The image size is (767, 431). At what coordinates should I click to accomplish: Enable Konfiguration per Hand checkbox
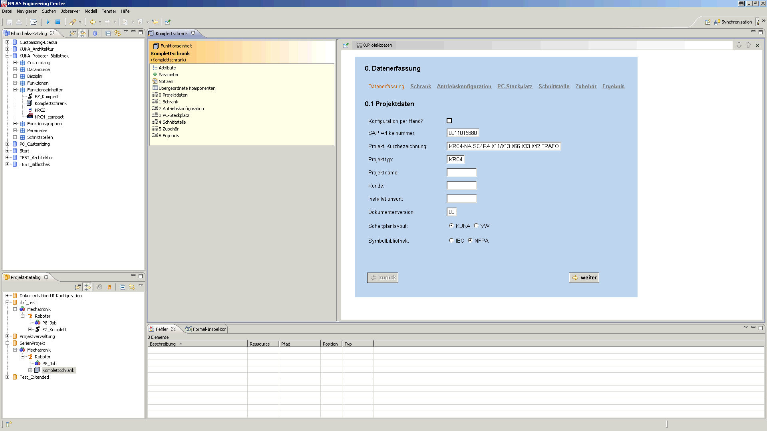[449, 121]
